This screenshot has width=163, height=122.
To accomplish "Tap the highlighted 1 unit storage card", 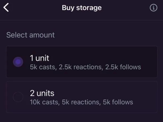I will click(x=82, y=62).
